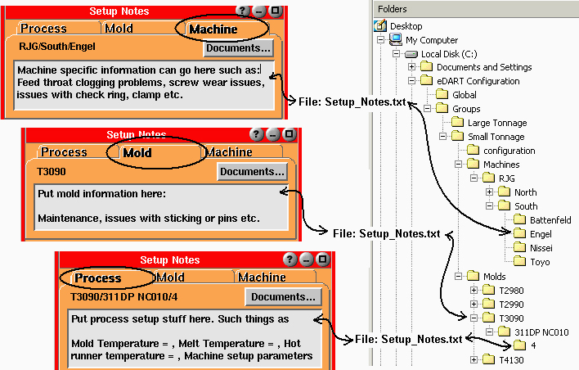
Task: Click the Molds folder icon
Action: (473, 276)
